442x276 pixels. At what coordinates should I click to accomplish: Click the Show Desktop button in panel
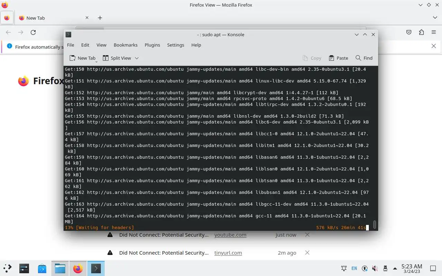click(433, 268)
